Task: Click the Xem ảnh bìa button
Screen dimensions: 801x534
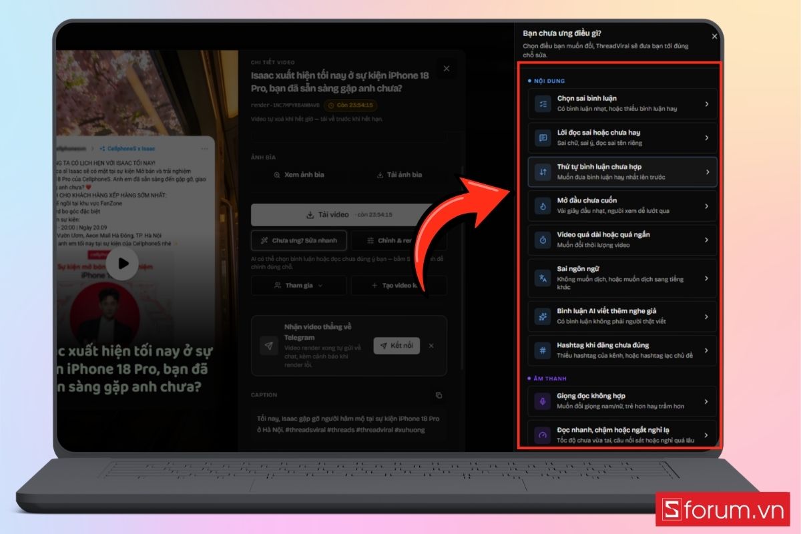Action: [x=299, y=175]
